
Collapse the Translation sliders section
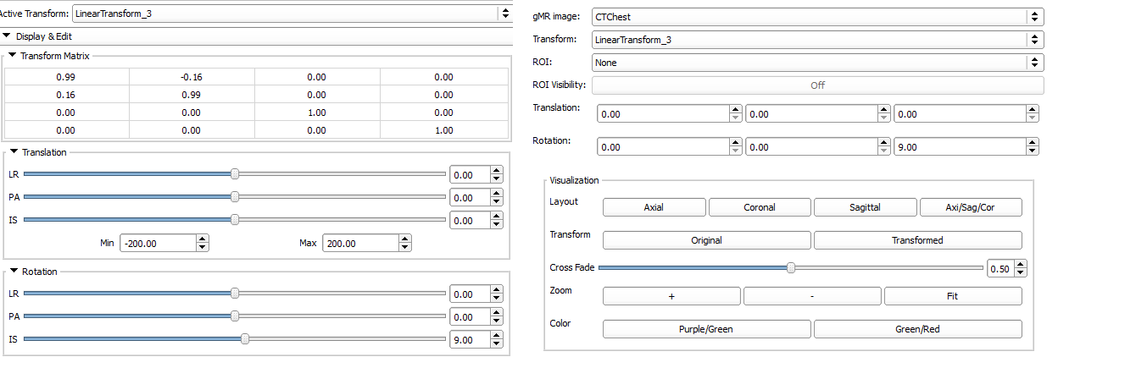pos(13,152)
